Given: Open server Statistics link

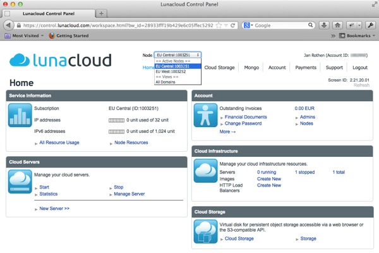Looking at the screenshot, I should click(49, 194).
